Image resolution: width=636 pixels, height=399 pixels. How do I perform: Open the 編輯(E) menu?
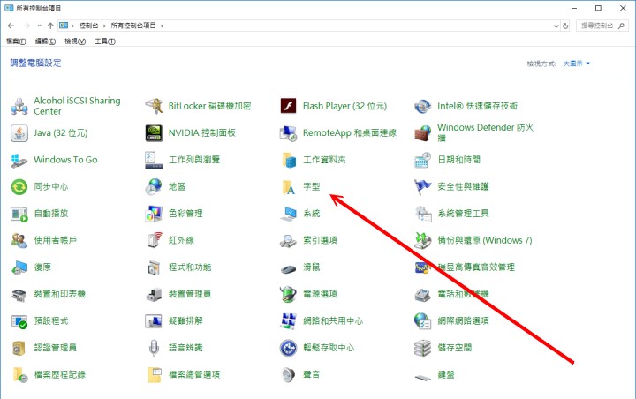(x=45, y=41)
